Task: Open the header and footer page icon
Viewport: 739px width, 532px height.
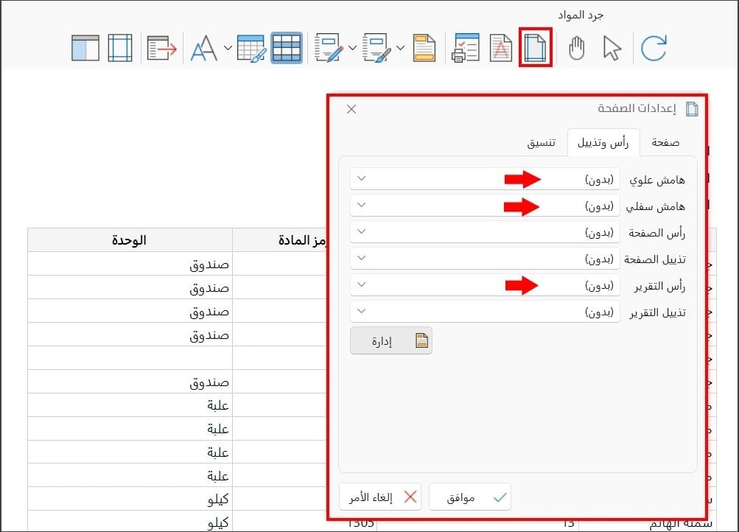Action: 424,48
